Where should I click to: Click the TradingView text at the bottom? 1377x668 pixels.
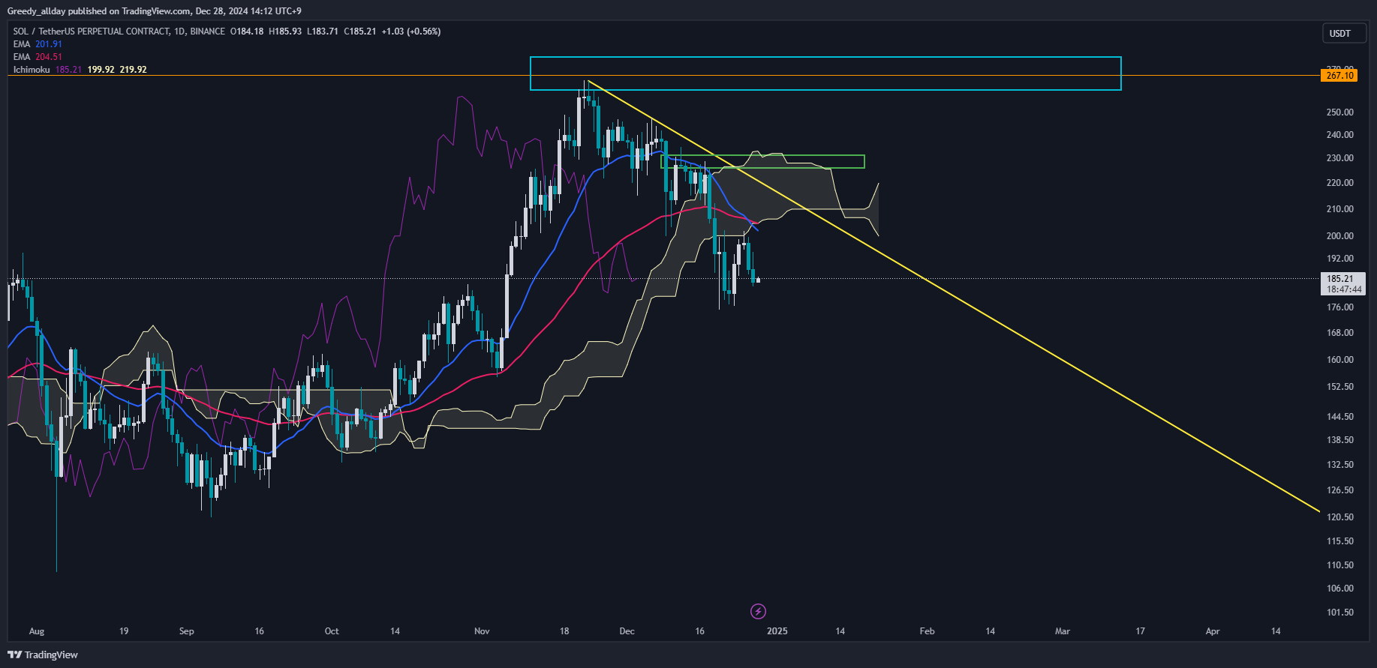point(51,655)
